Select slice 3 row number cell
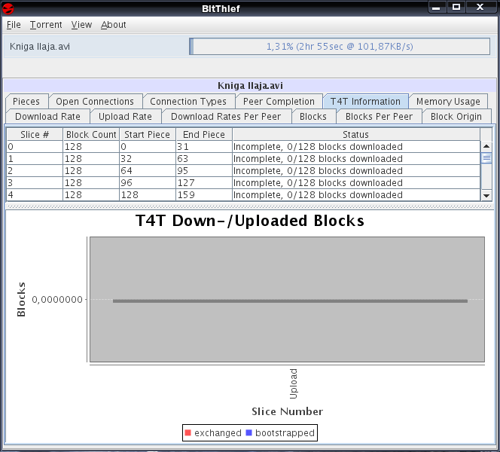 (x=35, y=183)
